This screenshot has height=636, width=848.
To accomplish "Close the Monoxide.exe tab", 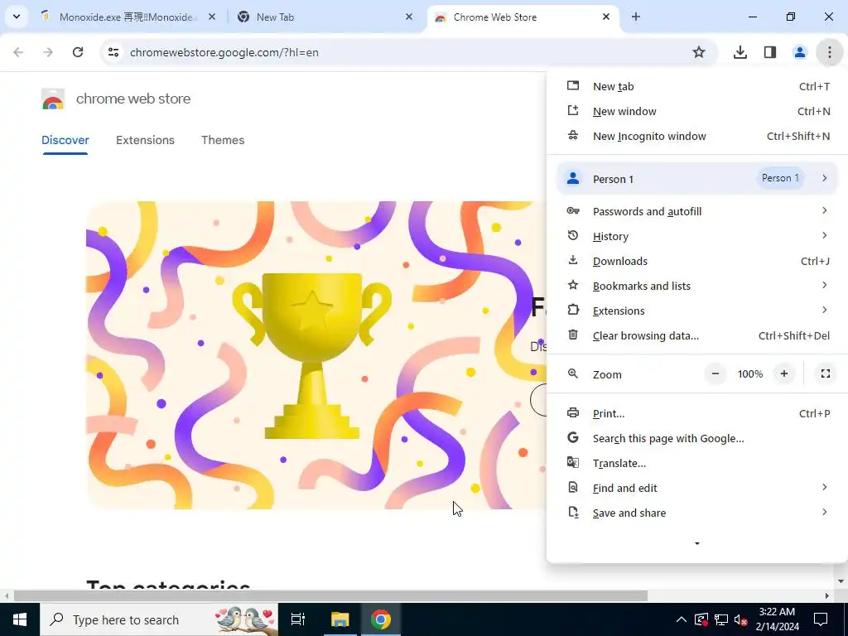I will pyautogui.click(x=212, y=17).
